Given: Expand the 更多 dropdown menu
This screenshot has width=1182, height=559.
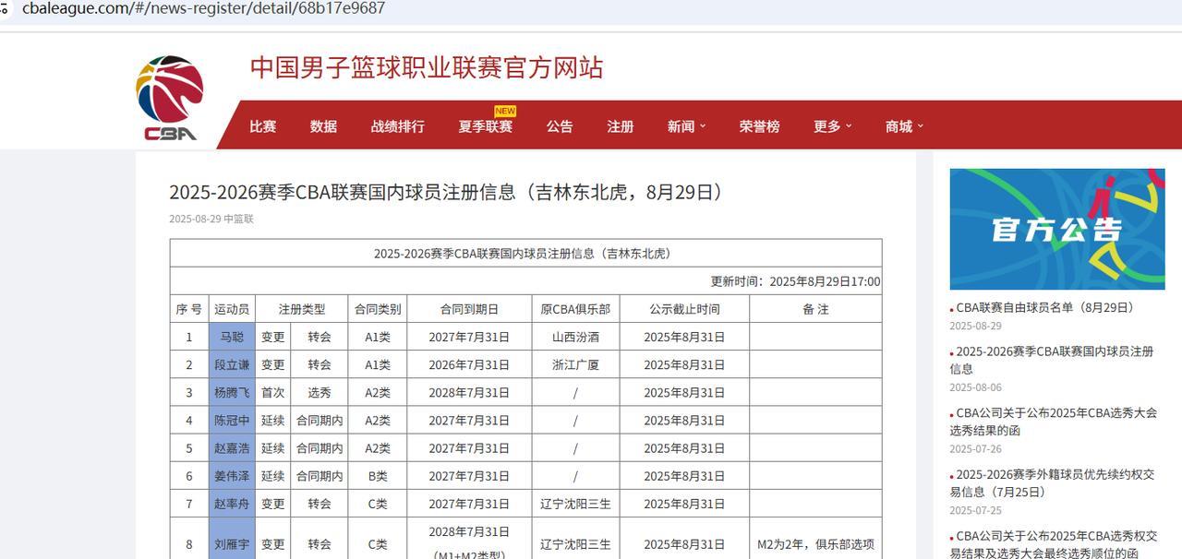Looking at the screenshot, I should (832, 126).
